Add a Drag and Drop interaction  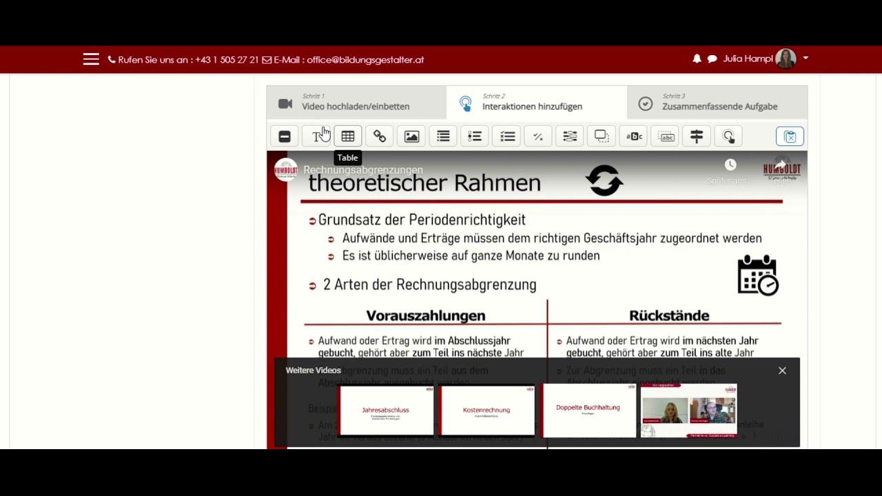(602, 136)
